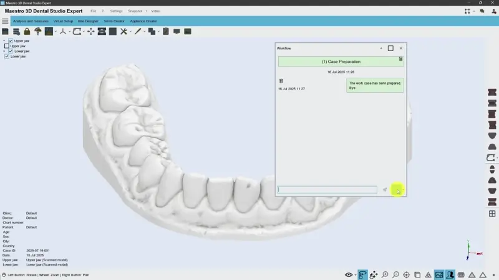This screenshot has height=280, width=499.
Task: Click the grid keyboard icon in the bottom bar
Action: [461, 275]
